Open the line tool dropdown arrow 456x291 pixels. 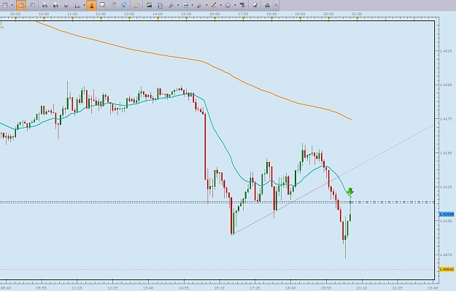(x=220, y=5)
